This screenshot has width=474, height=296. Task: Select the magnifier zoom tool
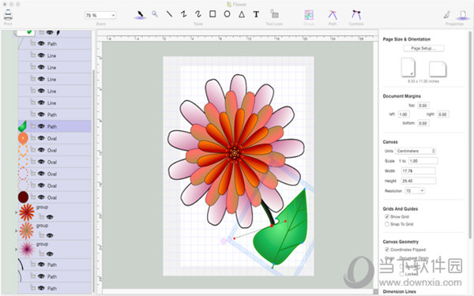155,14
